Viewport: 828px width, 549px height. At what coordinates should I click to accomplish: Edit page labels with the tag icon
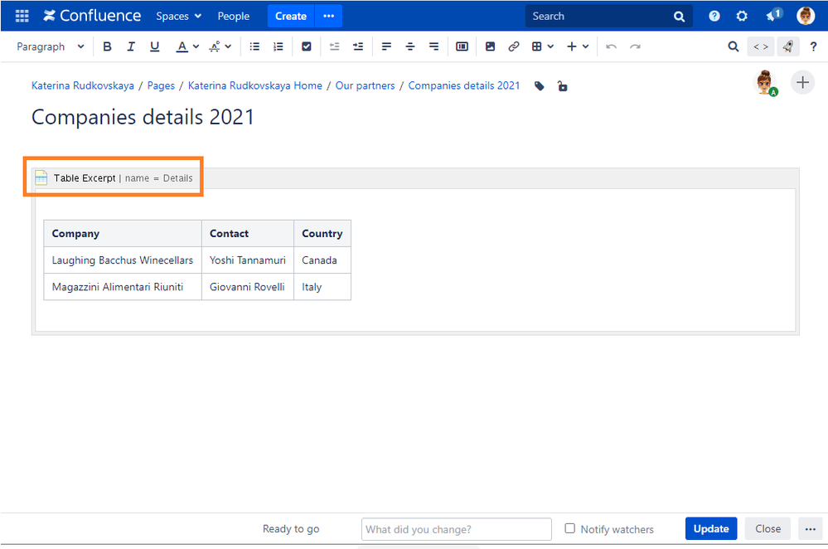pyautogui.click(x=539, y=86)
